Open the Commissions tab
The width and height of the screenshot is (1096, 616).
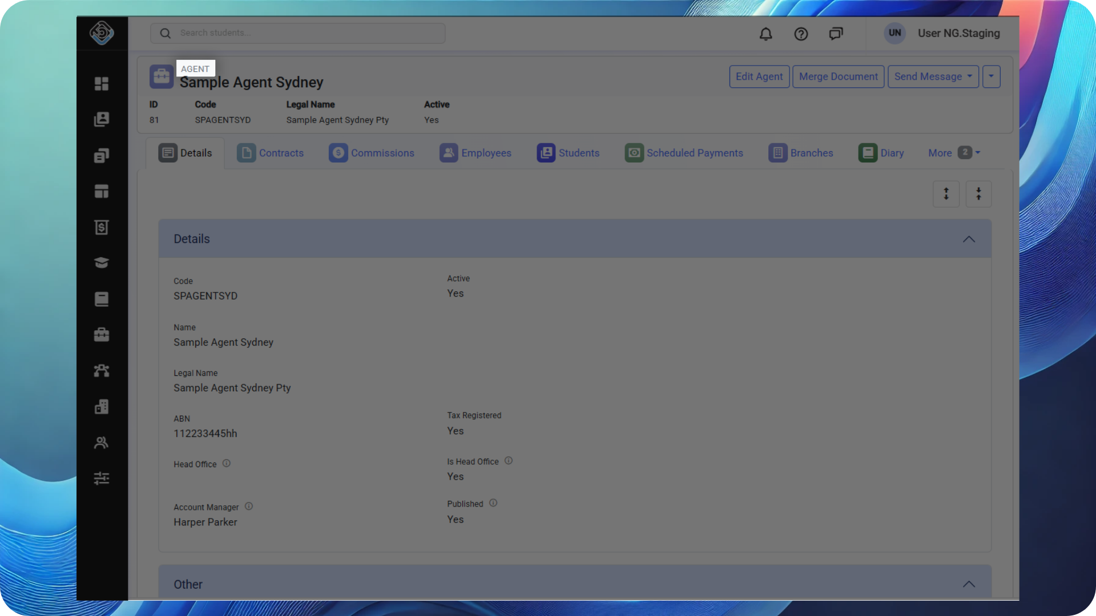372,153
